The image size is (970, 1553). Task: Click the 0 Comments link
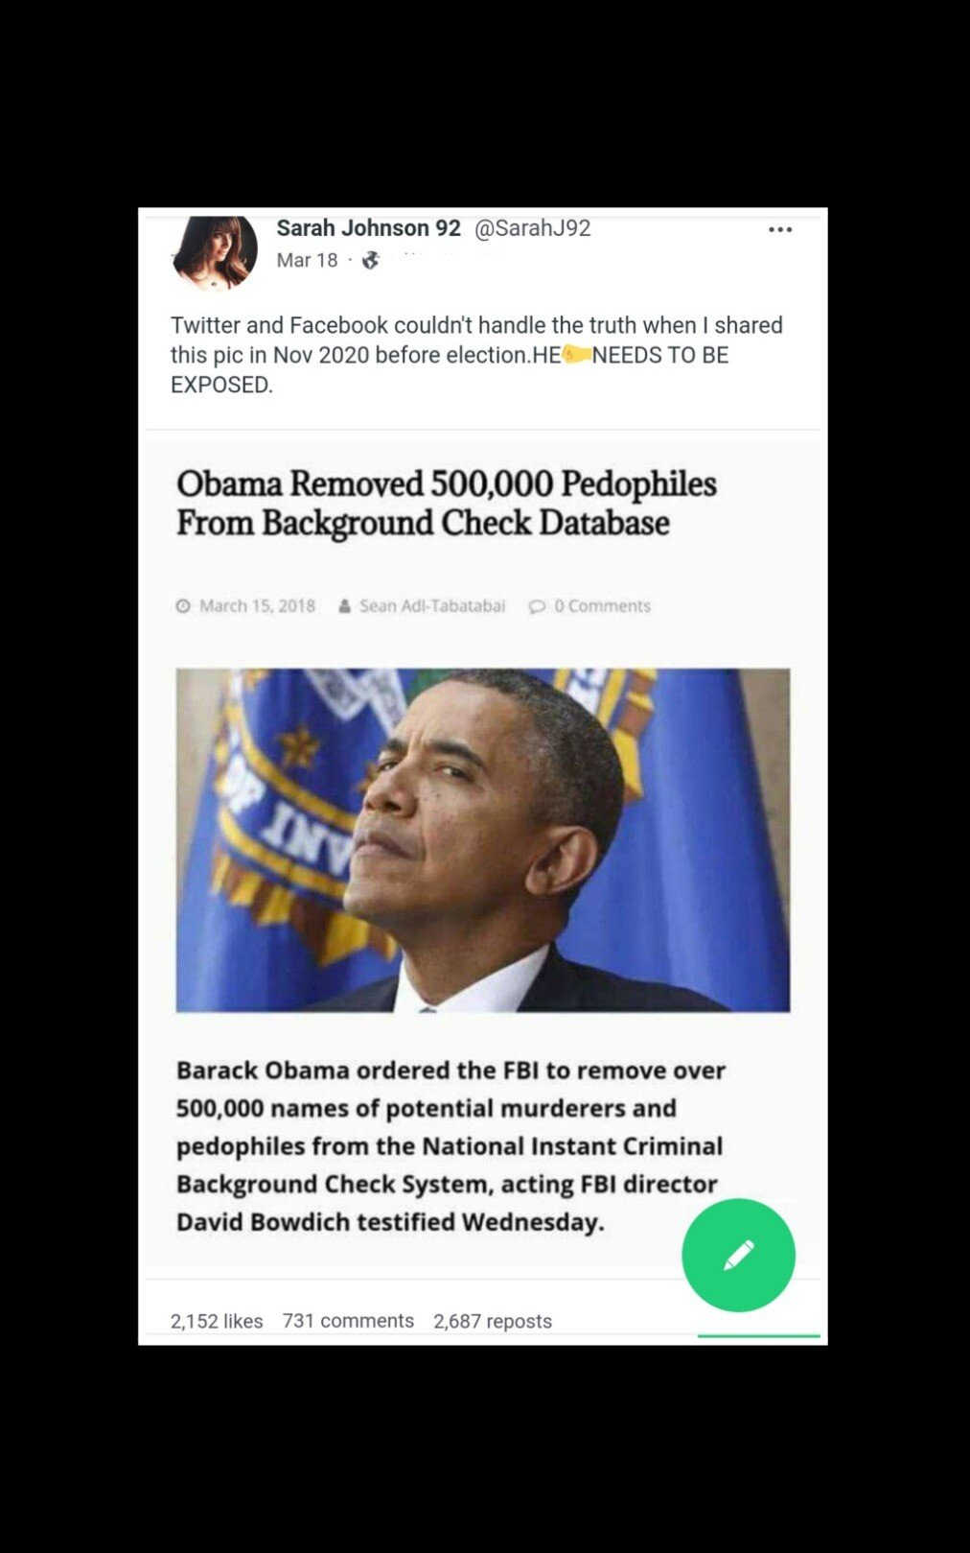coord(602,606)
